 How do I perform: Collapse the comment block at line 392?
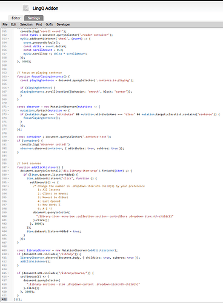point(8,186)
